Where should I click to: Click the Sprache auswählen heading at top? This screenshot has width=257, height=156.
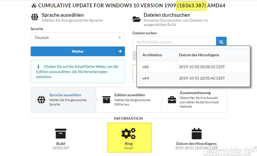(x=63, y=15)
